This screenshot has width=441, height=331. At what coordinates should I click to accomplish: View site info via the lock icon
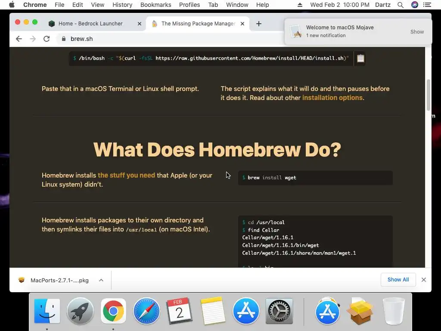(x=64, y=39)
